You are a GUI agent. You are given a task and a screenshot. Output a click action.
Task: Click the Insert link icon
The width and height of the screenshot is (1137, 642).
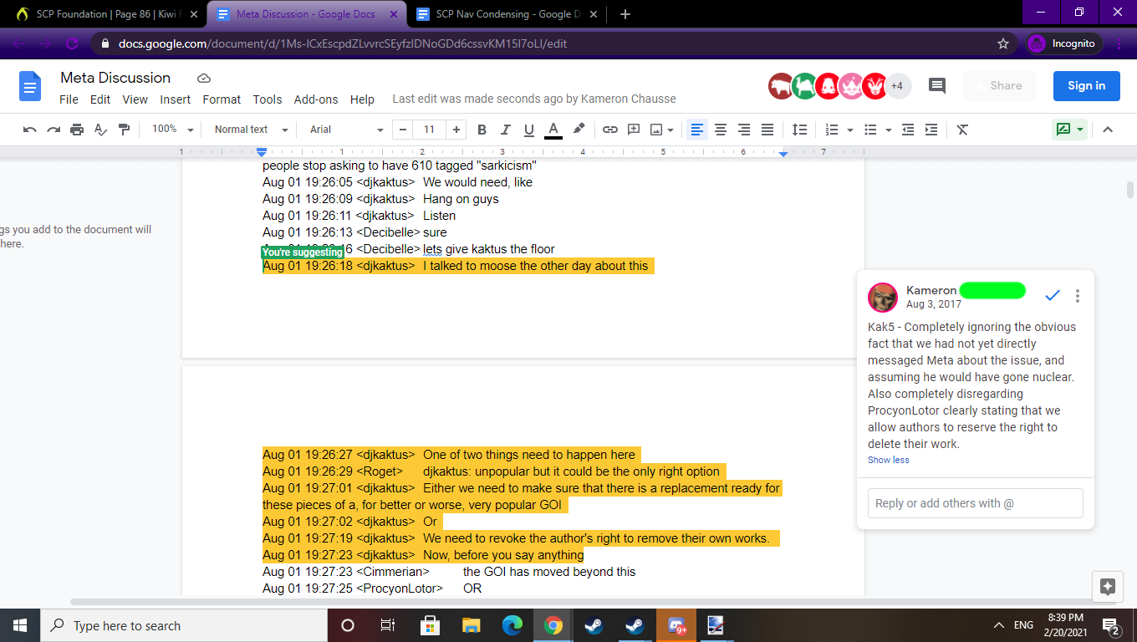pos(610,130)
